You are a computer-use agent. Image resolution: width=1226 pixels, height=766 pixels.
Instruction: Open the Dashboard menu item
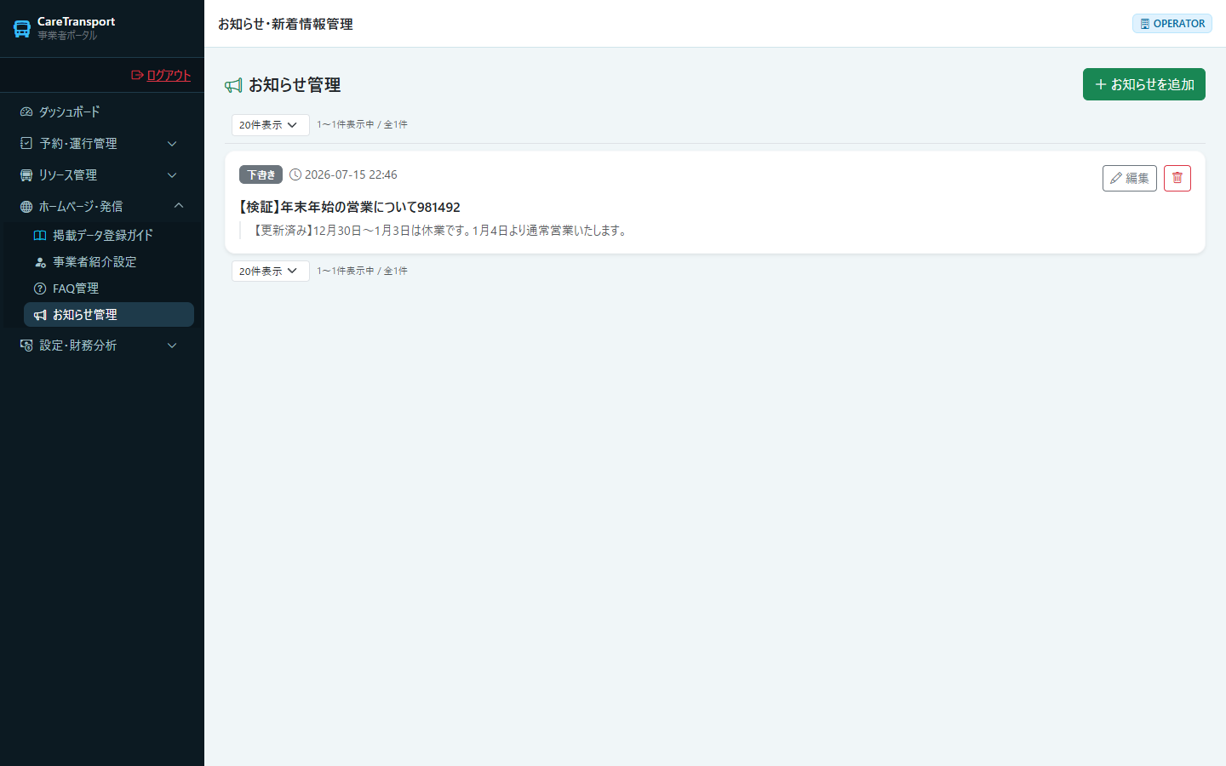(x=102, y=111)
